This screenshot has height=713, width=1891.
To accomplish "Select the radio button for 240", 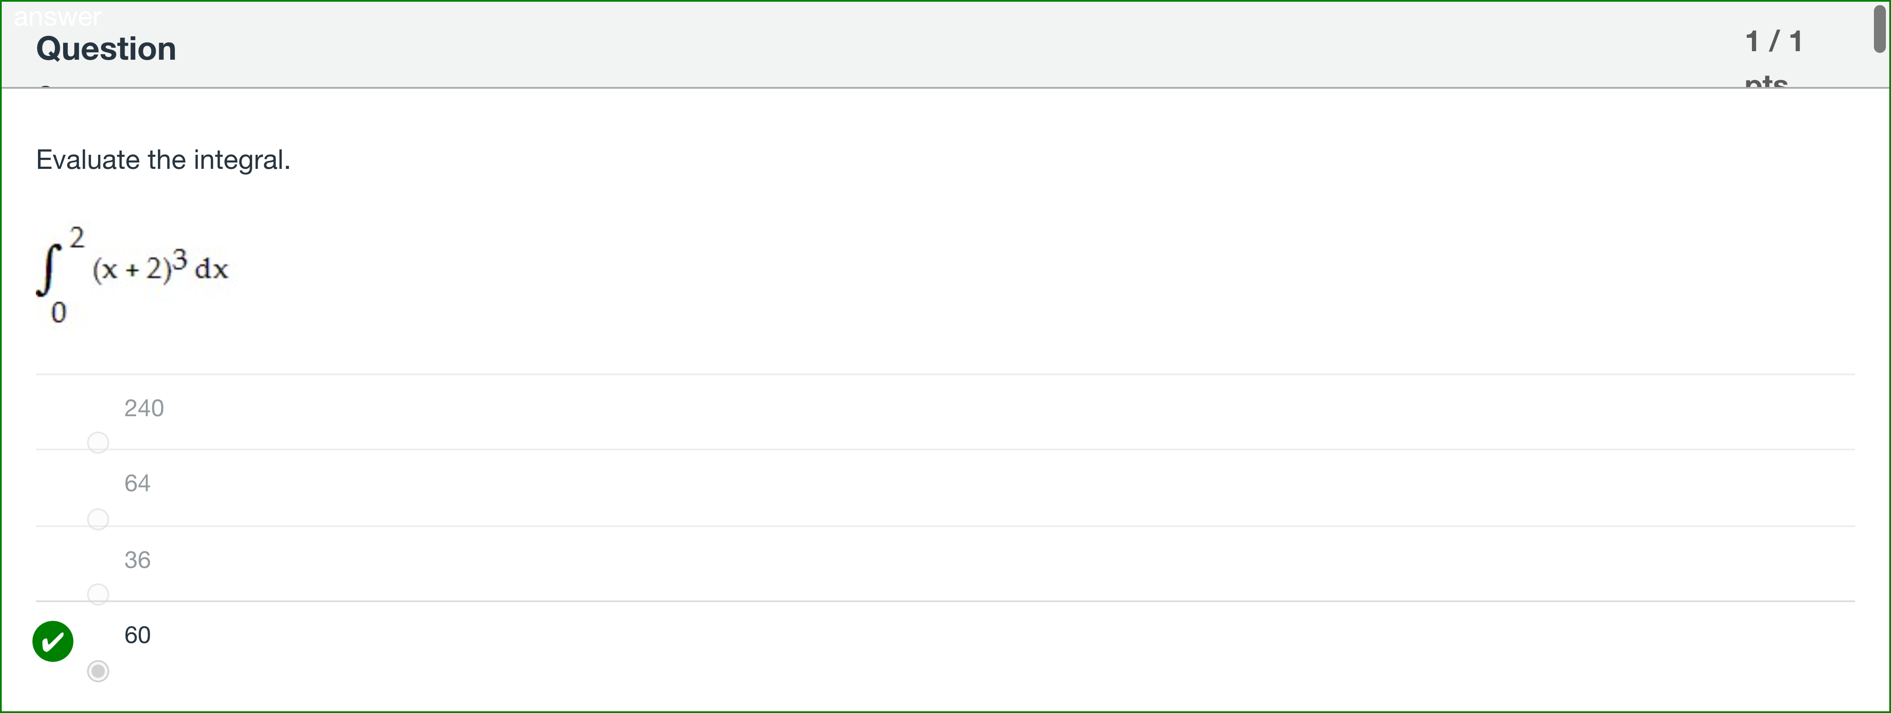I will [98, 442].
